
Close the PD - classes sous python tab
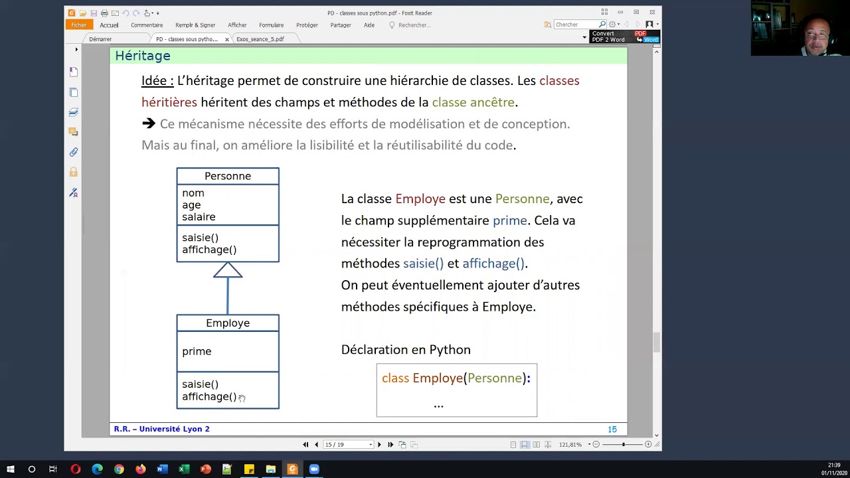[226, 39]
